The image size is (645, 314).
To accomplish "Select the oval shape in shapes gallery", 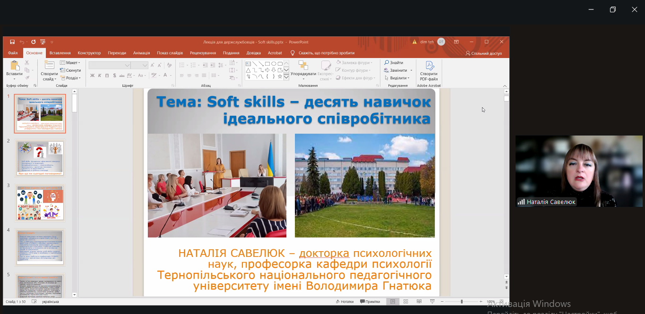I will (x=274, y=64).
